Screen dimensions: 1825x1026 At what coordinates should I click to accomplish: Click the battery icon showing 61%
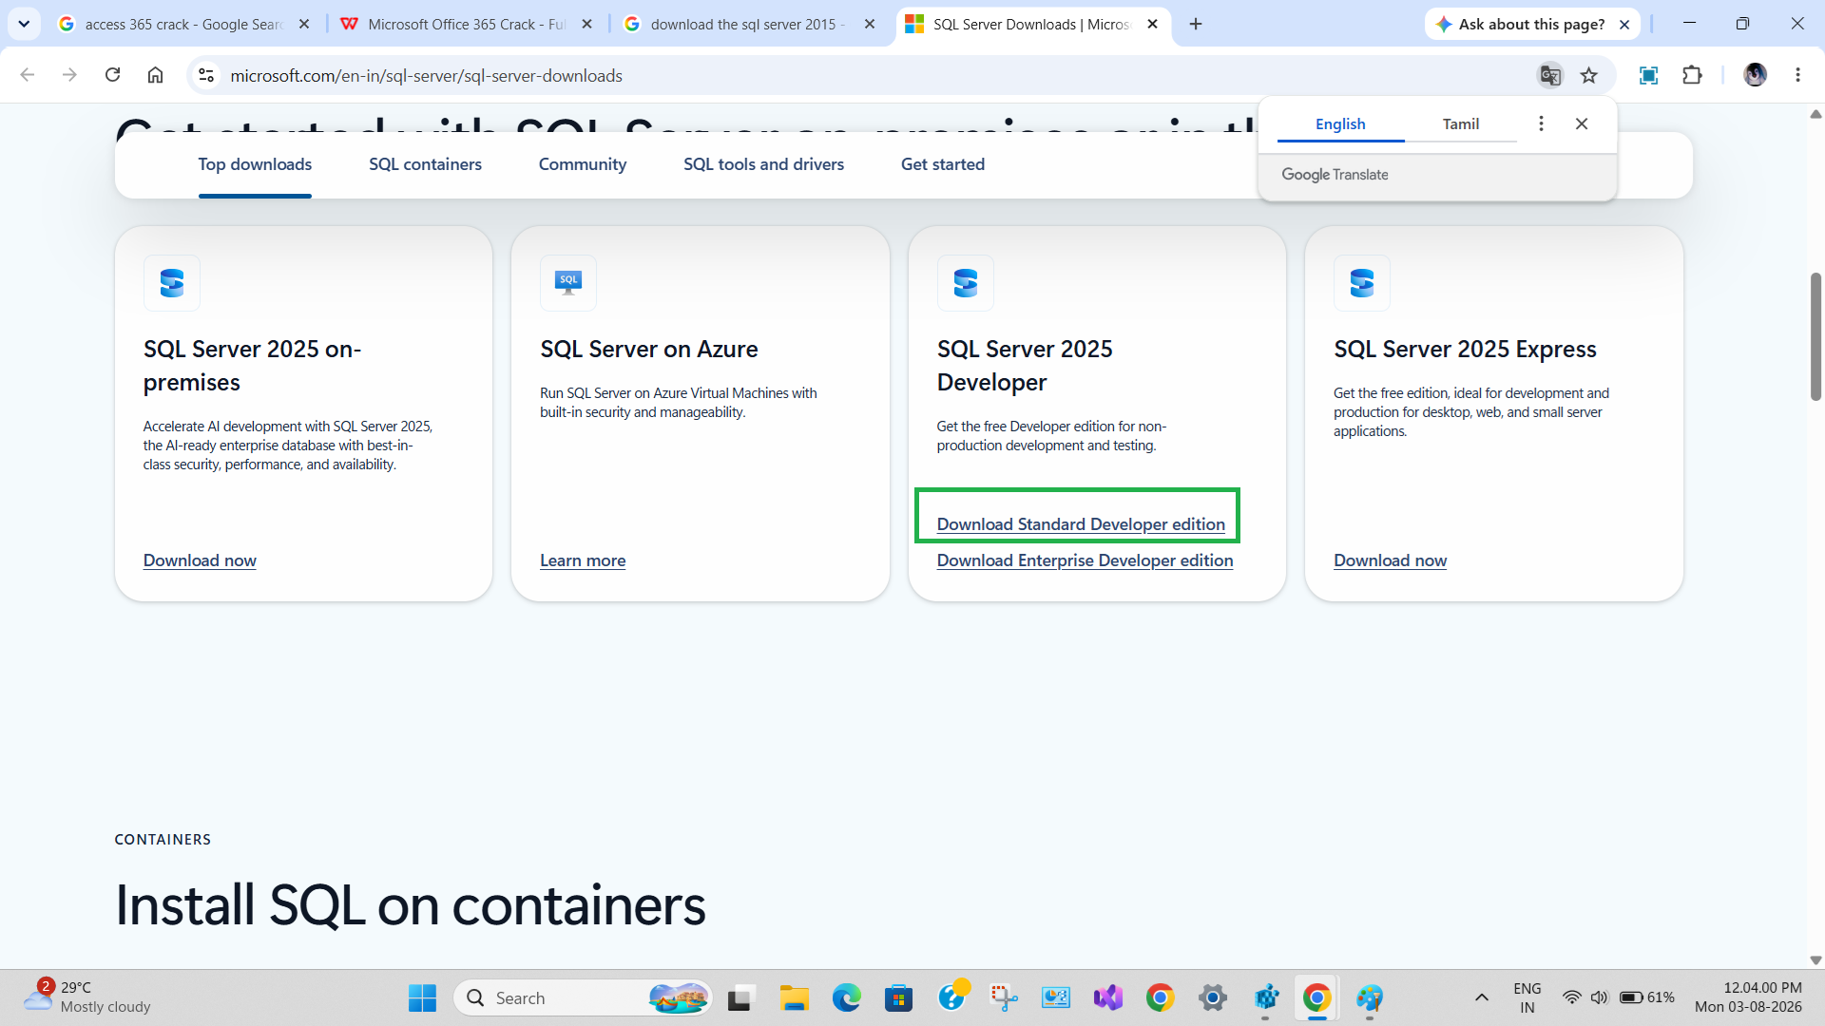pyautogui.click(x=1647, y=997)
